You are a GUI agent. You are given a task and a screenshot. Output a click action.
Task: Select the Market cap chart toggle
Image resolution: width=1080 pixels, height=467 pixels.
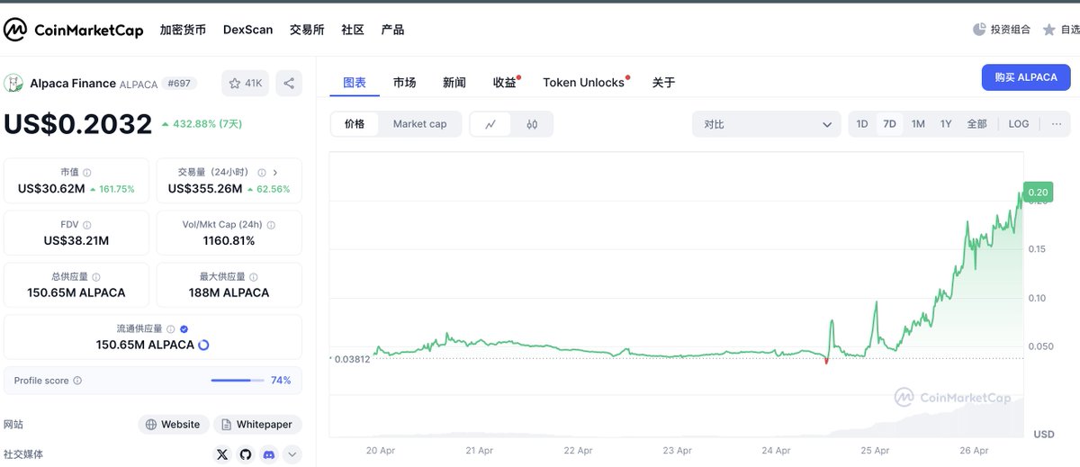(419, 124)
